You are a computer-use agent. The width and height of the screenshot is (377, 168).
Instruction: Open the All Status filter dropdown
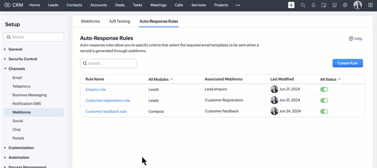coord(330,79)
